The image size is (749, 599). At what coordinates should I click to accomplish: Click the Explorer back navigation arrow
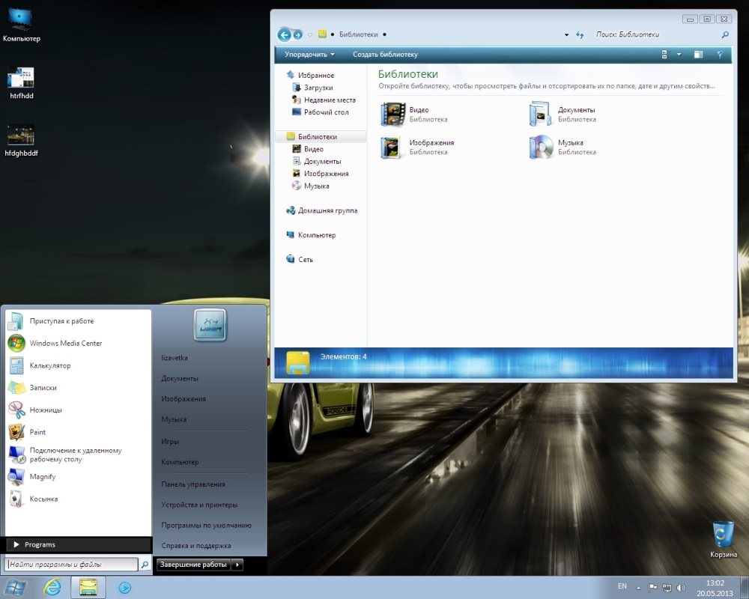(x=284, y=34)
